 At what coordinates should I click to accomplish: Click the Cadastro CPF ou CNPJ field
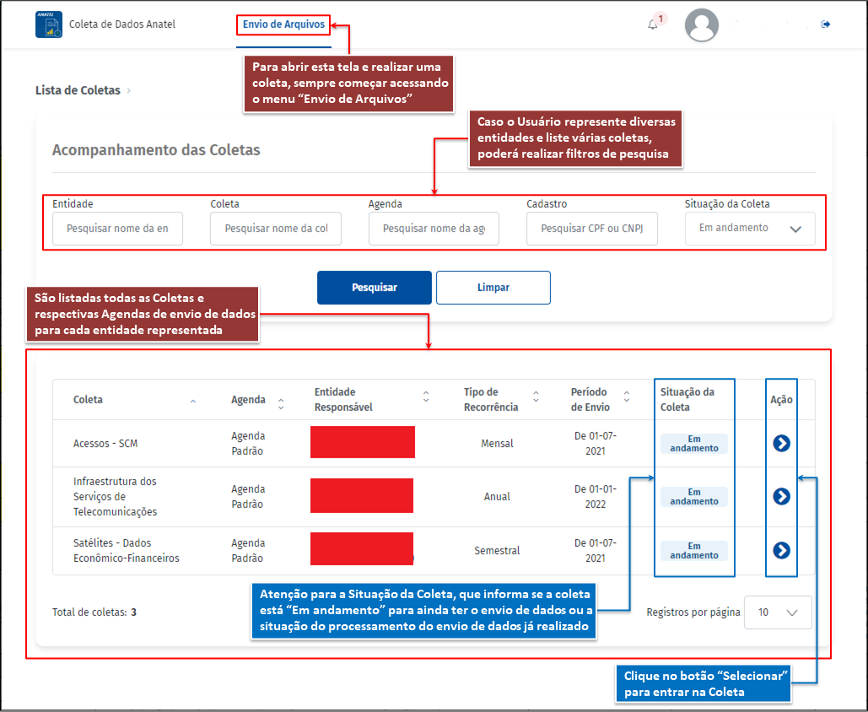tap(591, 229)
